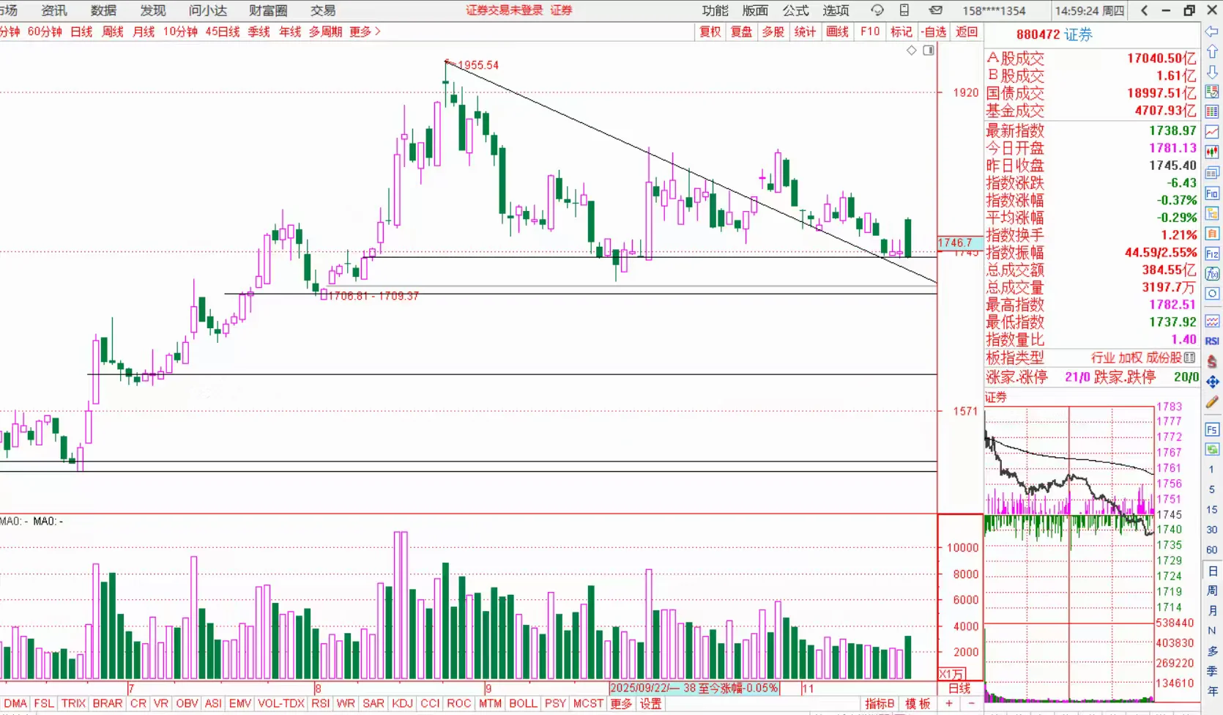
Task: Click the 返回 return button
Action: pos(967,32)
